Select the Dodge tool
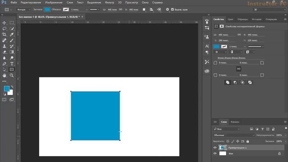The height and width of the screenshot is (162, 288). pos(12,58)
